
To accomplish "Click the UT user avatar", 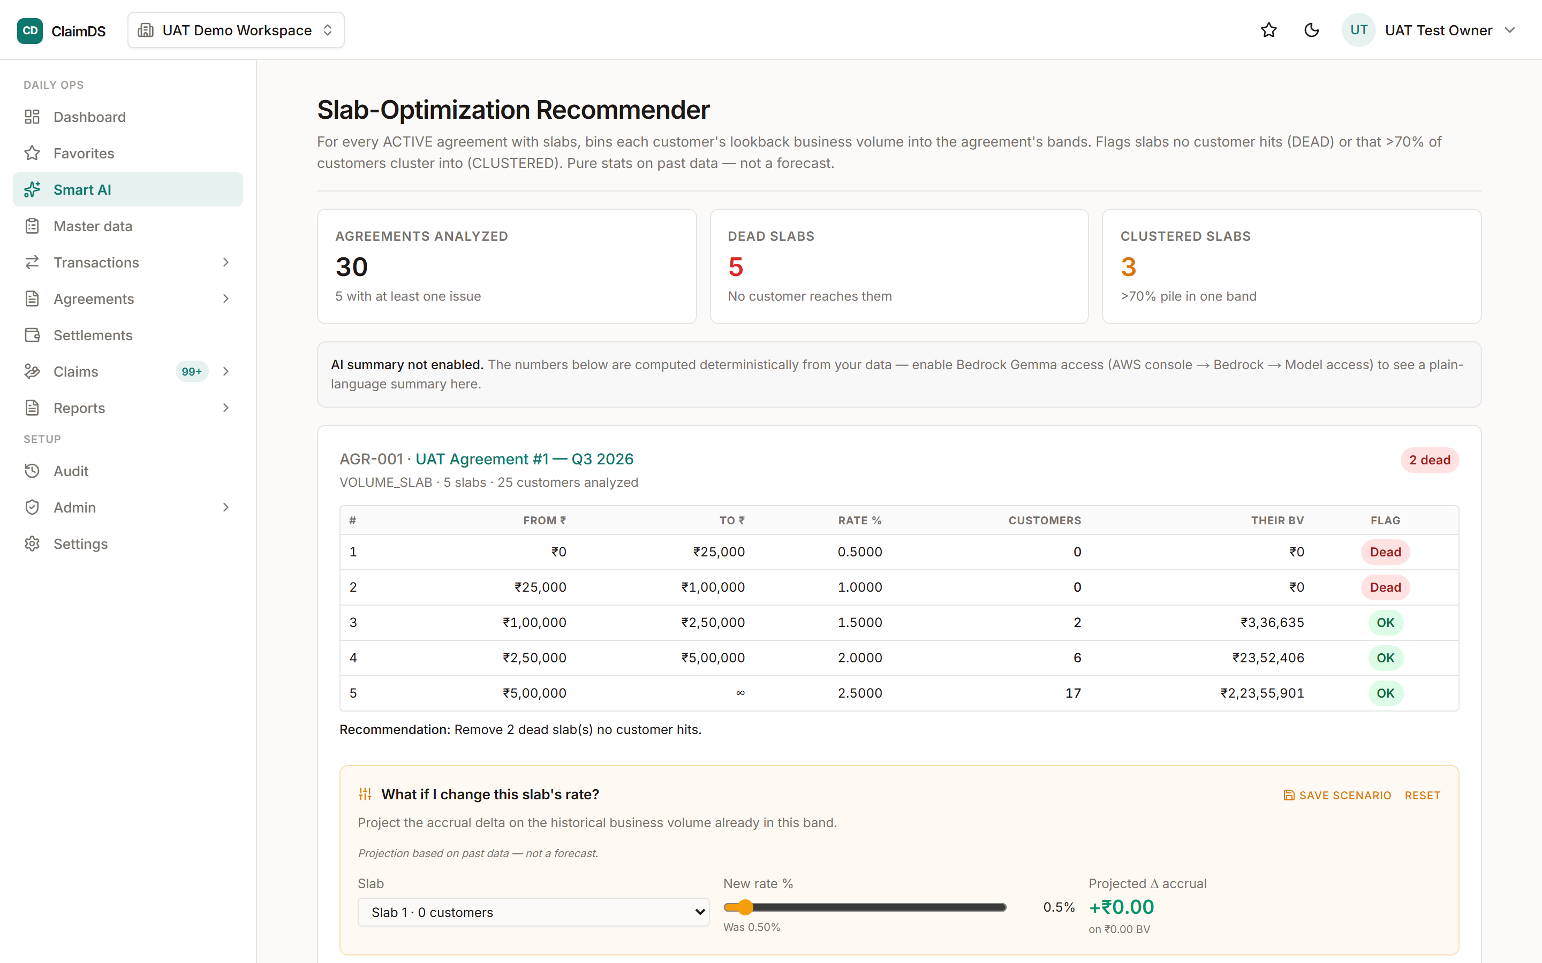I will (1358, 30).
